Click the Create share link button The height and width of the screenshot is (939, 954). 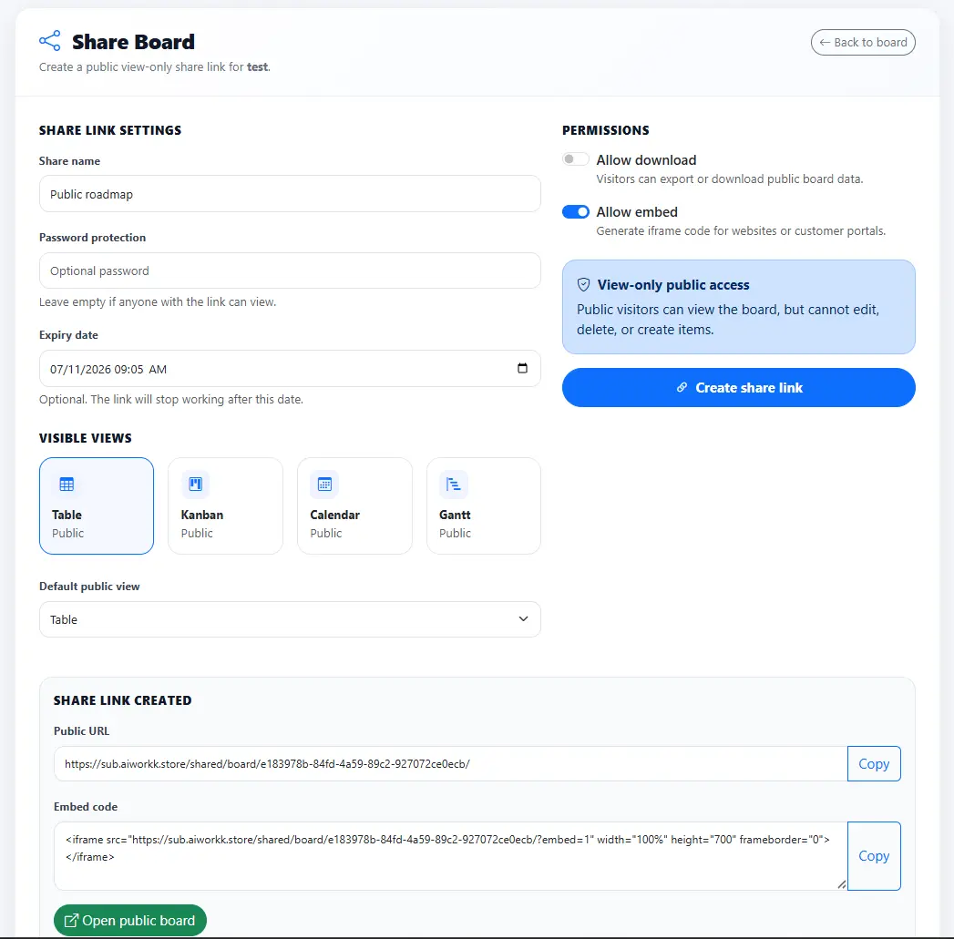[x=739, y=387]
